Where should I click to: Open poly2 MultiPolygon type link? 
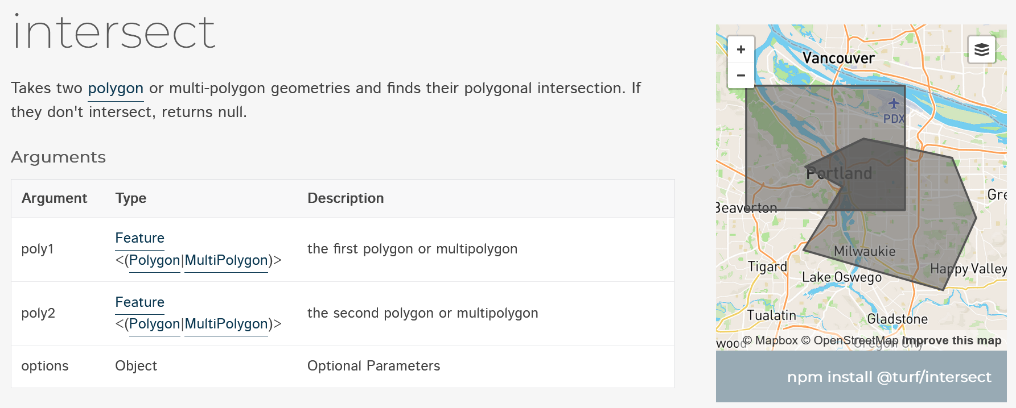pos(226,324)
